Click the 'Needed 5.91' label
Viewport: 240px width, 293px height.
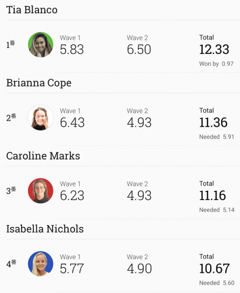pos(216,137)
